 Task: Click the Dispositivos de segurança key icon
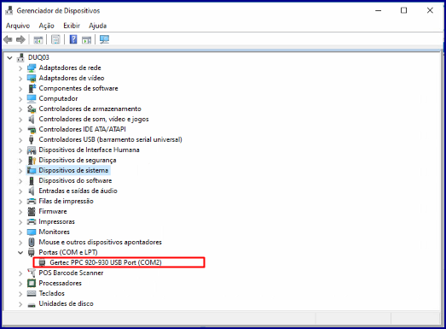[32, 160]
